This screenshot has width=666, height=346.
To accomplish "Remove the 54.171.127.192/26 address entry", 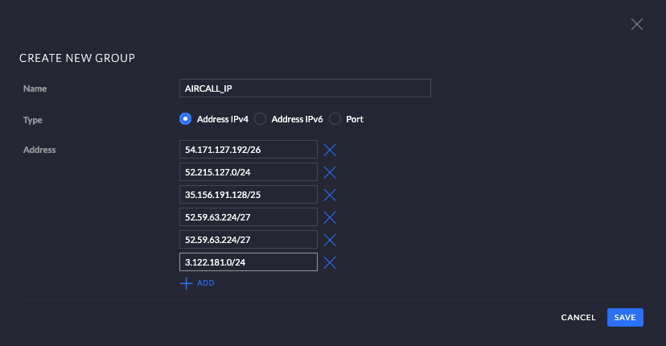I will coord(329,150).
